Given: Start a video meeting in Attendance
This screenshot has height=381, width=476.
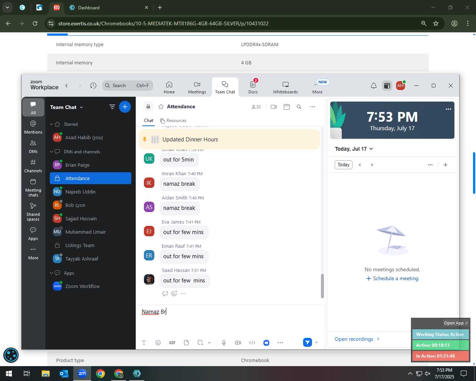Looking at the screenshot, I should coord(274,107).
